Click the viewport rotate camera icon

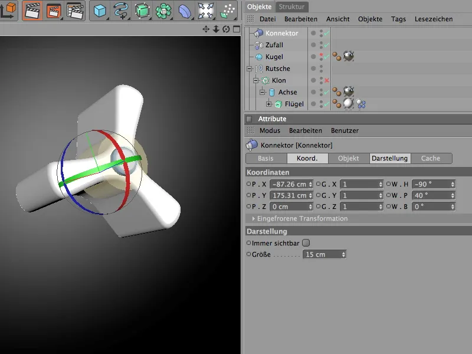[x=226, y=29]
